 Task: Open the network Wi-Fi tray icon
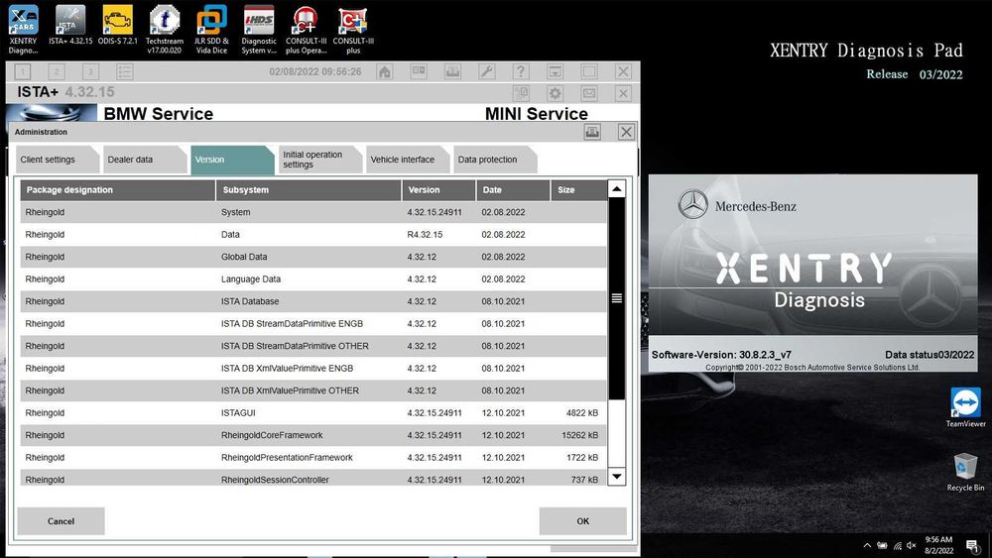tap(897, 545)
